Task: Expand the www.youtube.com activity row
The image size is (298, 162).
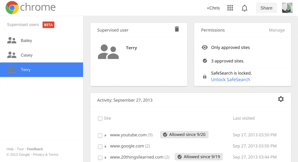Action: pyautogui.click(x=105, y=135)
